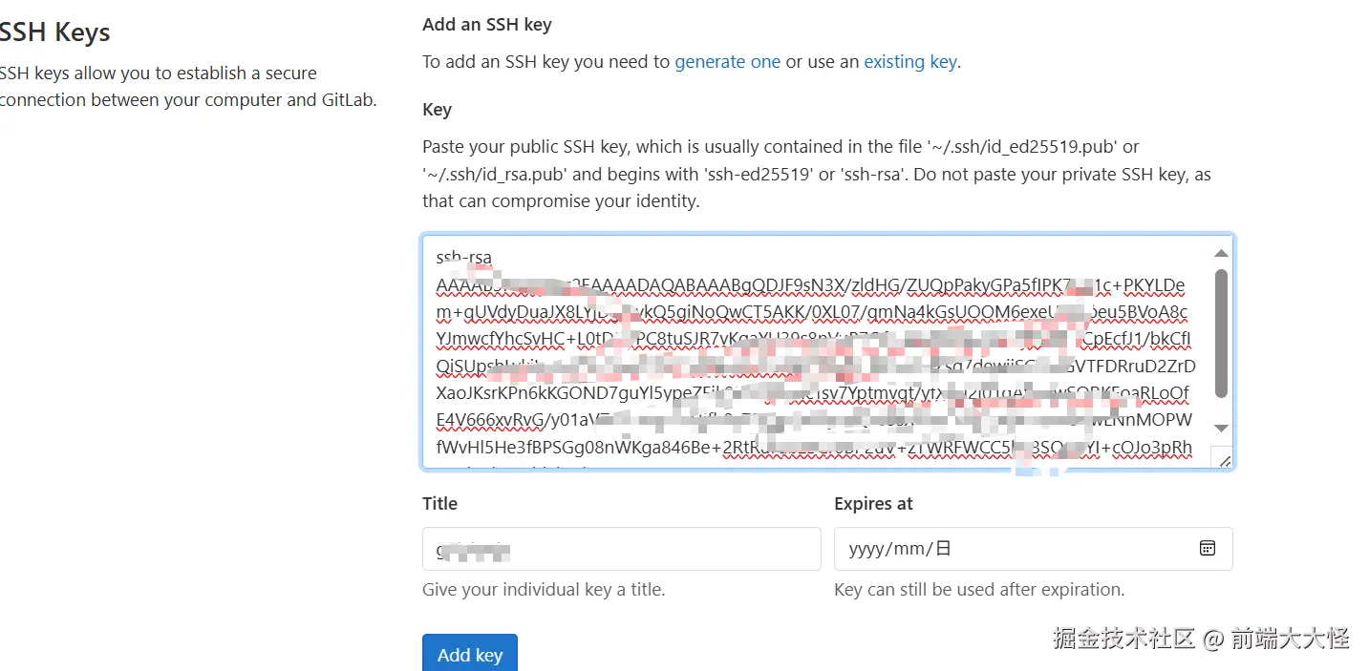Open the calendar date picker icon
Screen dimensions: 1369x671
coord(1207,548)
